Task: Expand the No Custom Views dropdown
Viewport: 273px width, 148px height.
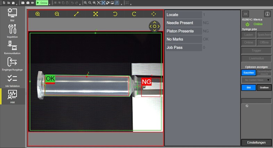Action: (x=256, y=80)
